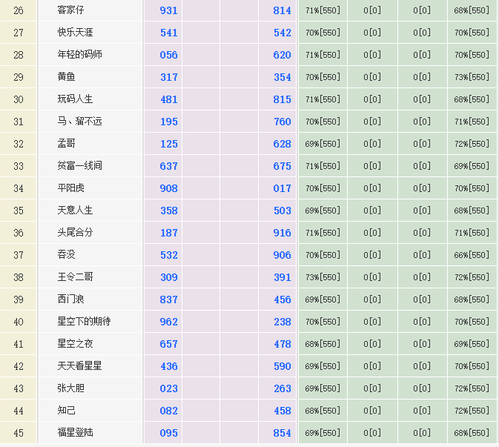The height and width of the screenshot is (447, 499).
Task: Click the user name 客家仔
Action: [72, 10]
